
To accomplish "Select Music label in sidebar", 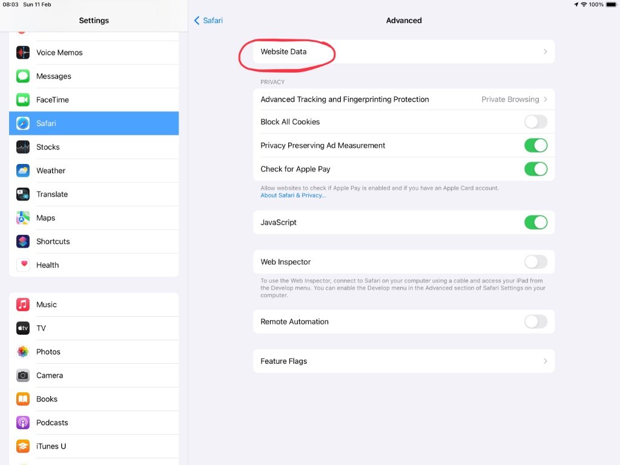I will pos(46,305).
